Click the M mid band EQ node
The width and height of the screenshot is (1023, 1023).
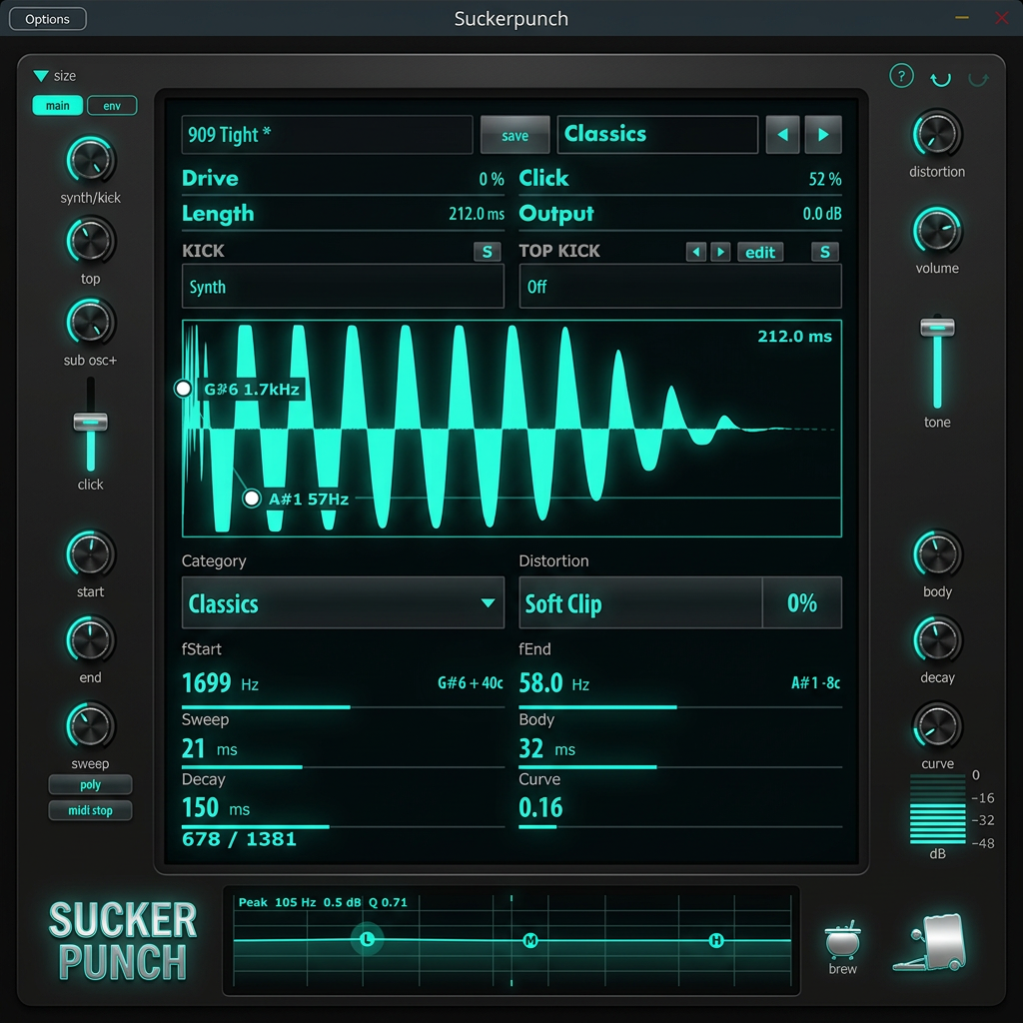click(x=530, y=940)
